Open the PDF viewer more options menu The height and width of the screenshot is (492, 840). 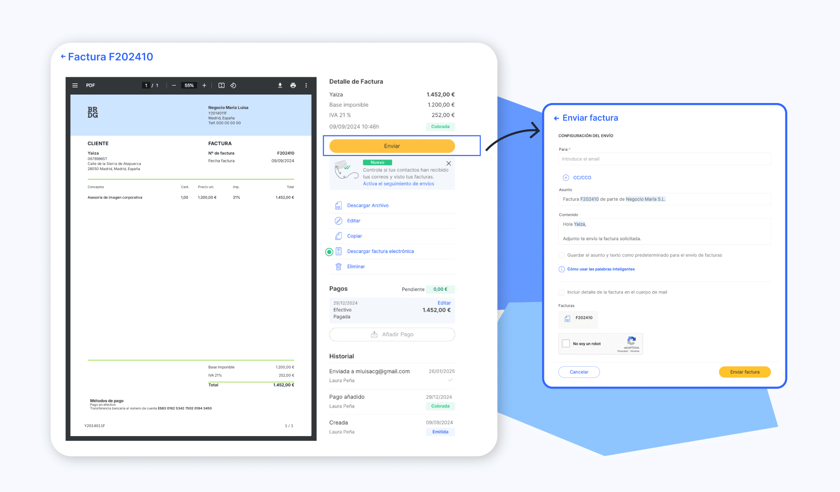pyautogui.click(x=306, y=85)
